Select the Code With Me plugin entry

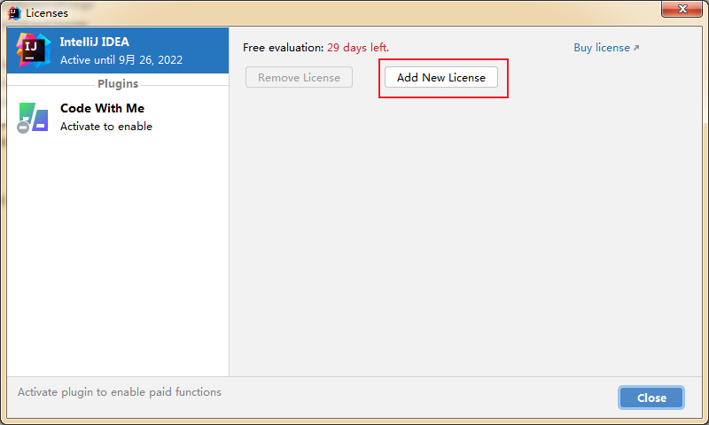point(118,117)
